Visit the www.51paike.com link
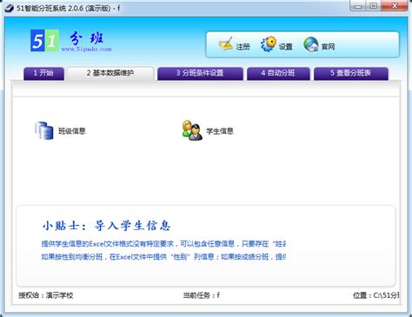The image size is (412, 317). pos(86,50)
